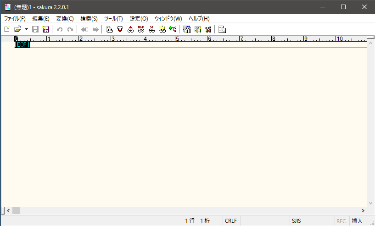
Task: Find previous match with up-arrow binoculars
Action: [130, 29]
